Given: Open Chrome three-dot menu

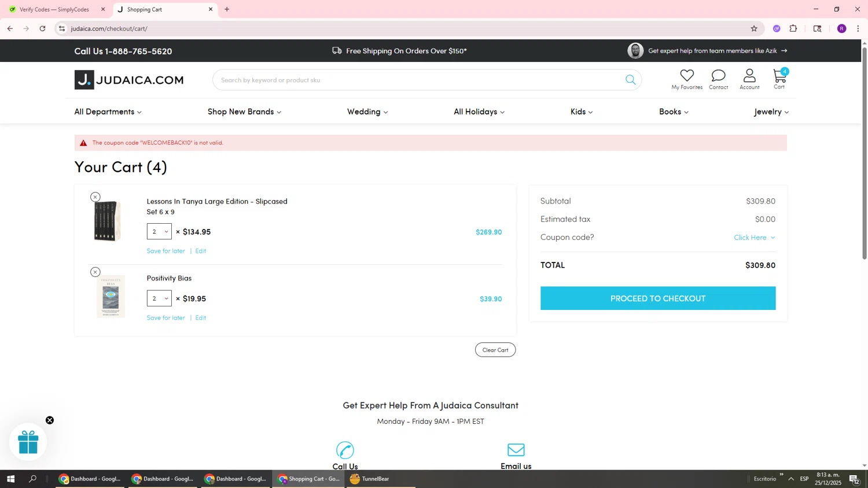Looking at the screenshot, I should click(x=858, y=28).
